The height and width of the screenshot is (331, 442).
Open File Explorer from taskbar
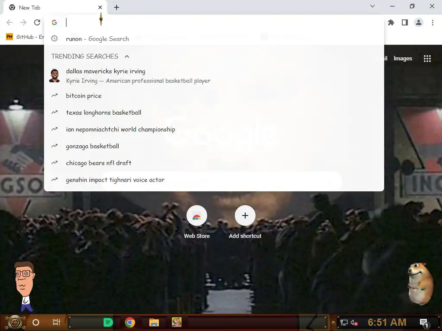click(154, 322)
